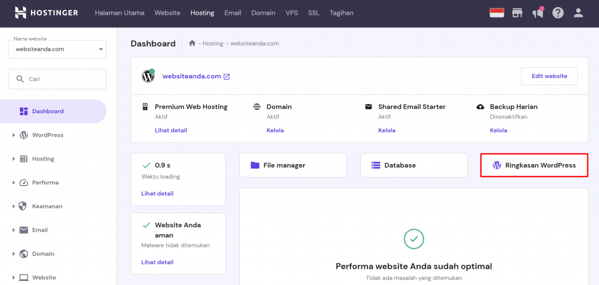This screenshot has height=285, width=599.
Task: Open websiteanda.com external link icon
Action: (227, 77)
